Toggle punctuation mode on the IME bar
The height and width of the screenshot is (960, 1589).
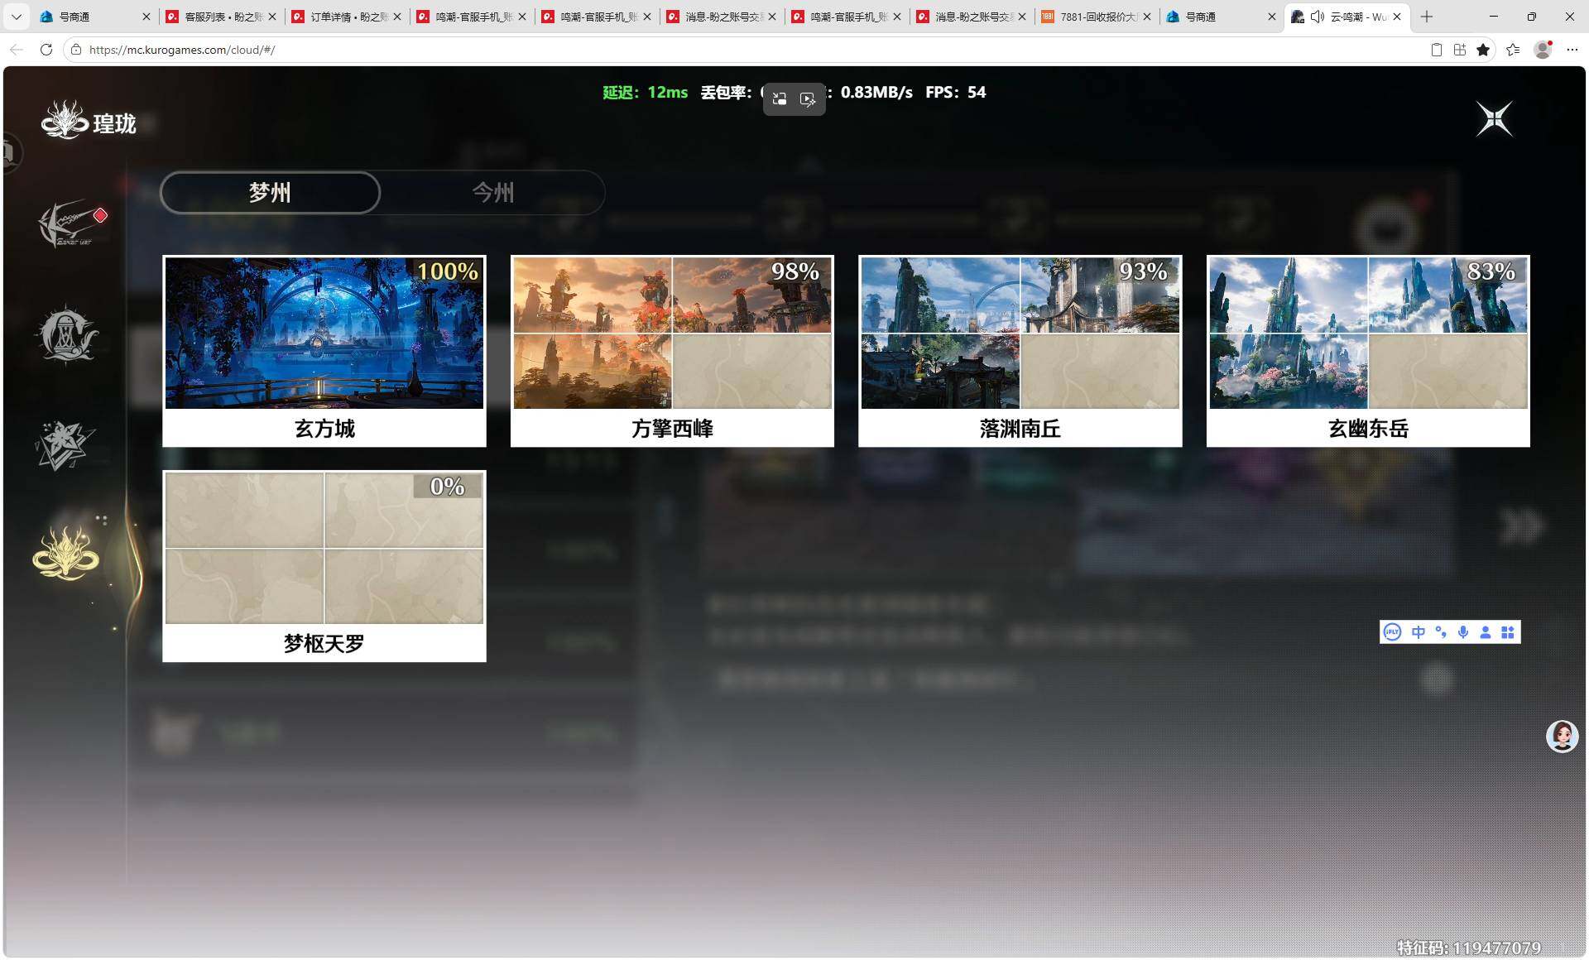click(x=1441, y=632)
